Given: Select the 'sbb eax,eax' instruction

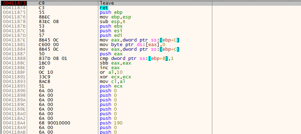Looking at the screenshot, I should click(115, 63).
